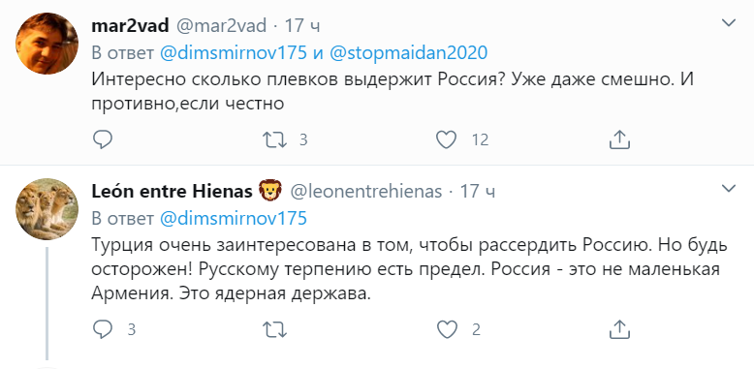Open the 17 ч timestamp on León's tweet
The width and height of the screenshot is (754, 369).
(x=478, y=192)
